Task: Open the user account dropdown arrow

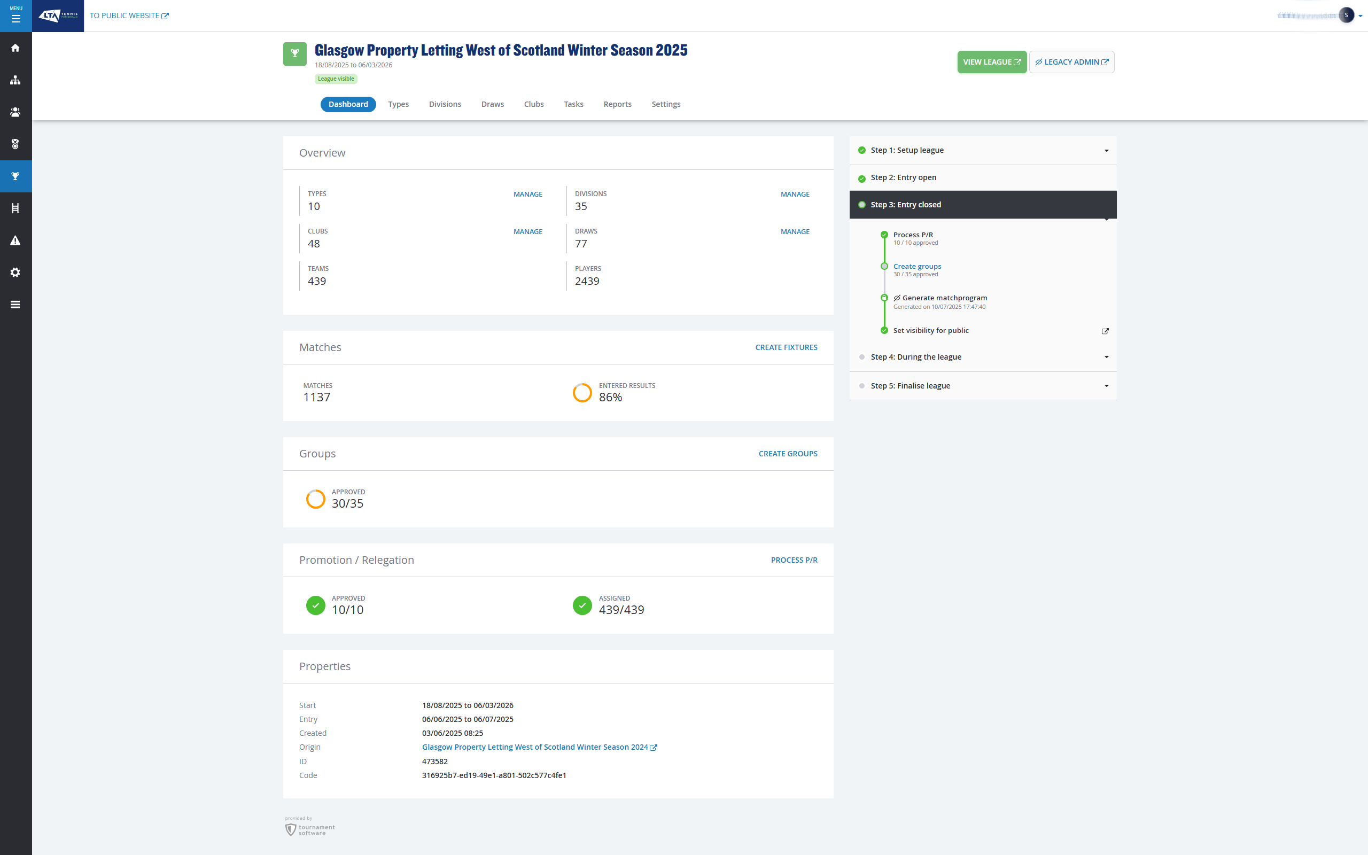Action: click(x=1360, y=16)
